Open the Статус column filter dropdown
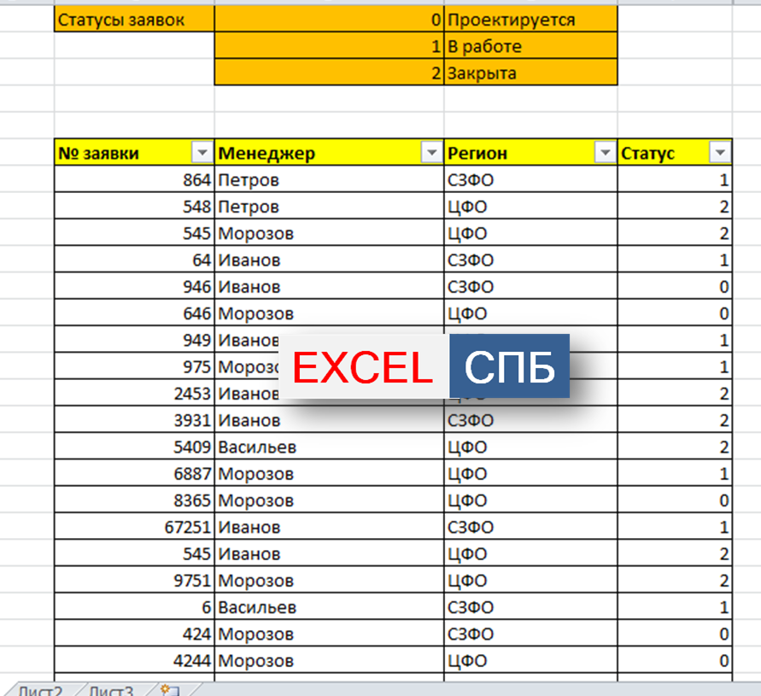This screenshot has height=696, width=761. coord(720,153)
